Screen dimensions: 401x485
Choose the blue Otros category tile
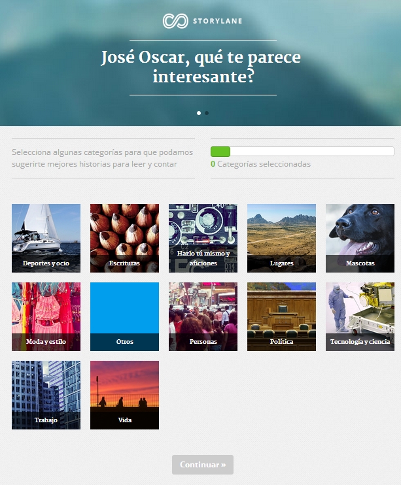point(124,316)
